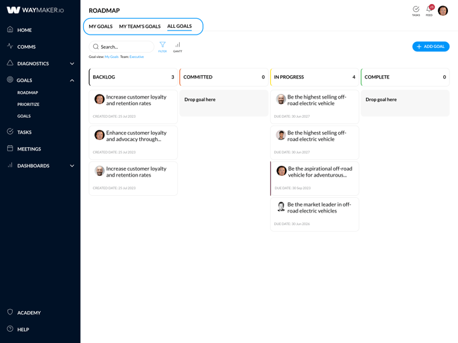Click the search magnifier icon
Viewport: 458px width, 343px height.
point(95,47)
